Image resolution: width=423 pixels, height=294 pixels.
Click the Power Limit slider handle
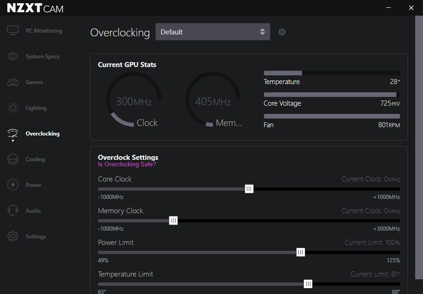(301, 252)
